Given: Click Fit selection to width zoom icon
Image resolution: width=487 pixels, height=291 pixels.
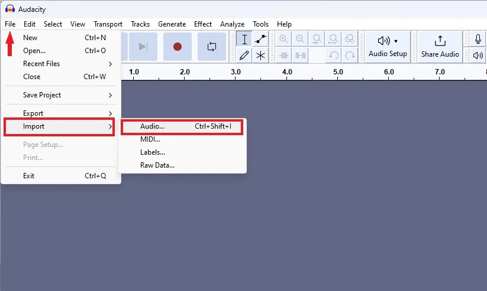Looking at the screenshot, I should [x=317, y=39].
